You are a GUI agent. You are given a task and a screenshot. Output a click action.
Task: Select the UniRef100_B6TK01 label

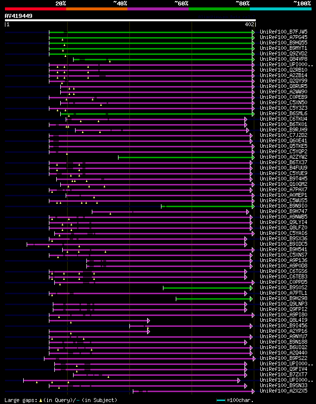point(283,125)
